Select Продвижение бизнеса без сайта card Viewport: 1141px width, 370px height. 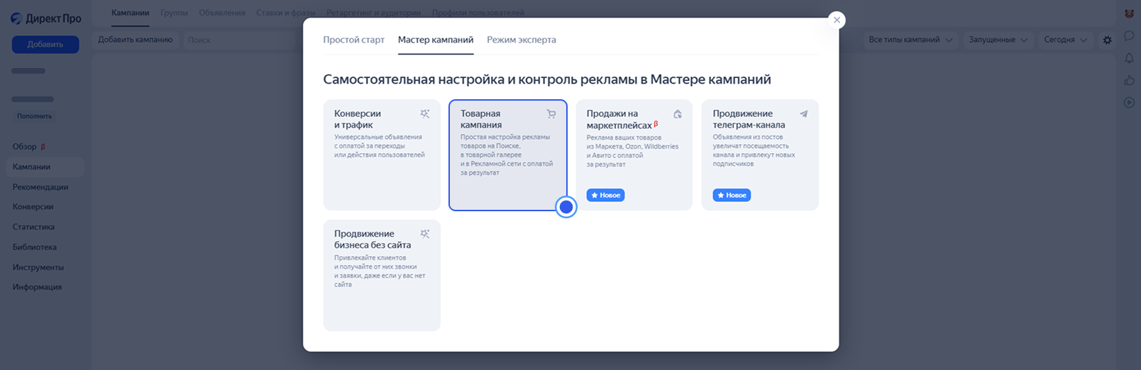pos(382,275)
